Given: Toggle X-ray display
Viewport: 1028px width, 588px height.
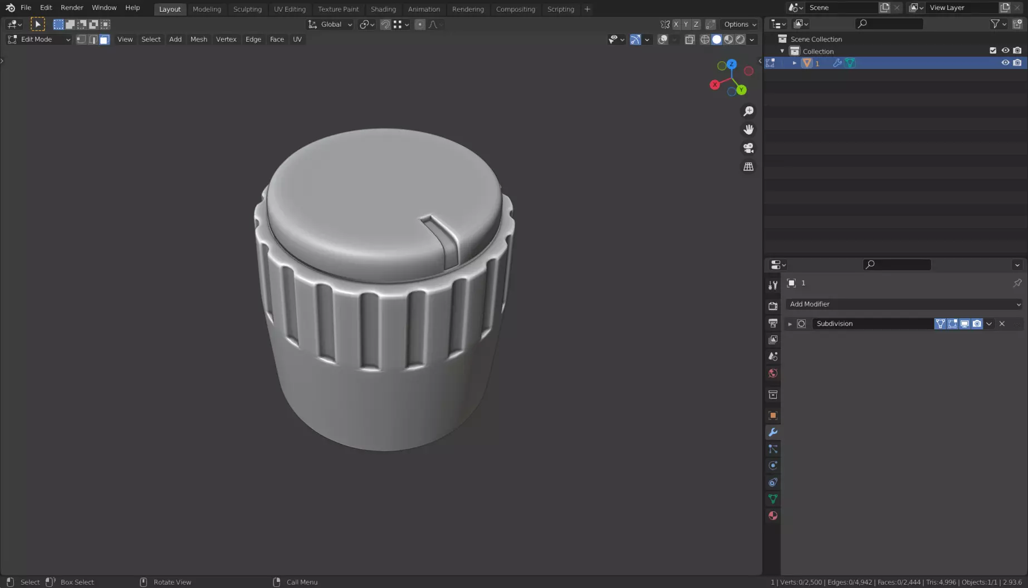Looking at the screenshot, I should pyautogui.click(x=690, y=39).
